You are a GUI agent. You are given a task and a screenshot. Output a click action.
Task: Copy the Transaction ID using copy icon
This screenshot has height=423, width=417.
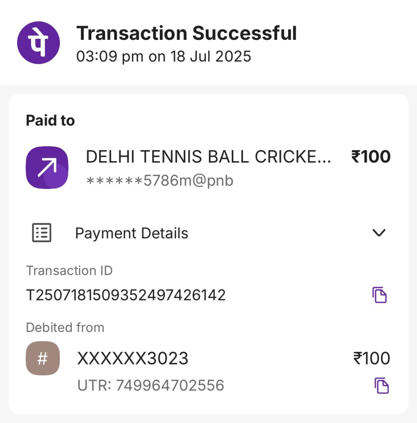pos(380,295)
